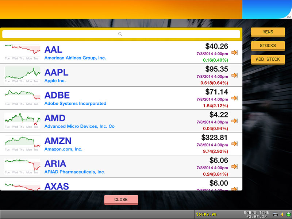Image resolution: width=292 pixels, height=219 pixels.
Task: Click the 0.618(0.64%) change value
Action: tap(214, 83)
